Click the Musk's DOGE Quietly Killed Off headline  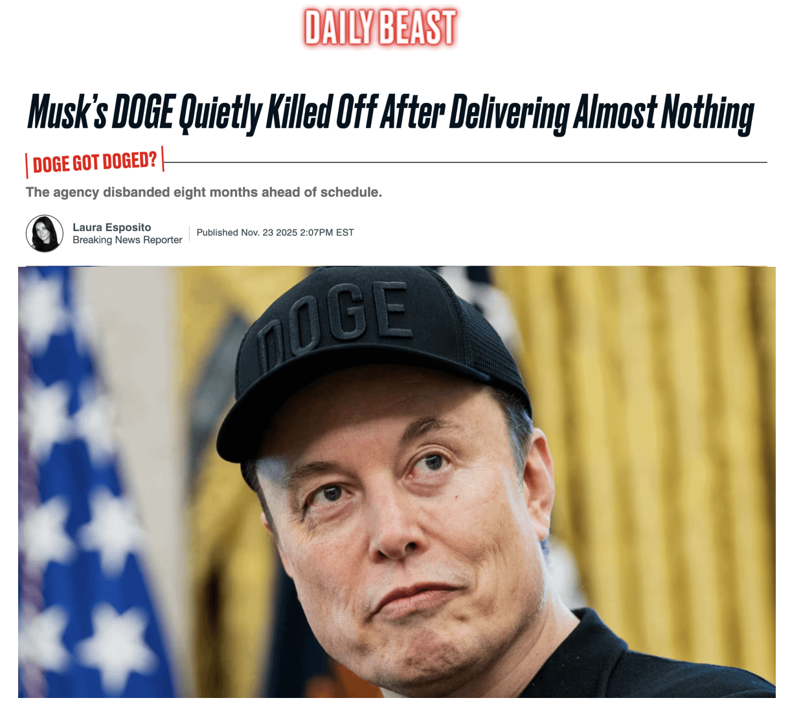click(390, 113)
